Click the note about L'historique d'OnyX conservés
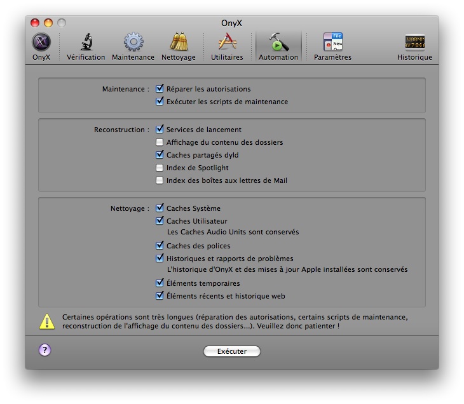The height and width of the screenshot is (404, 464). 287,269
